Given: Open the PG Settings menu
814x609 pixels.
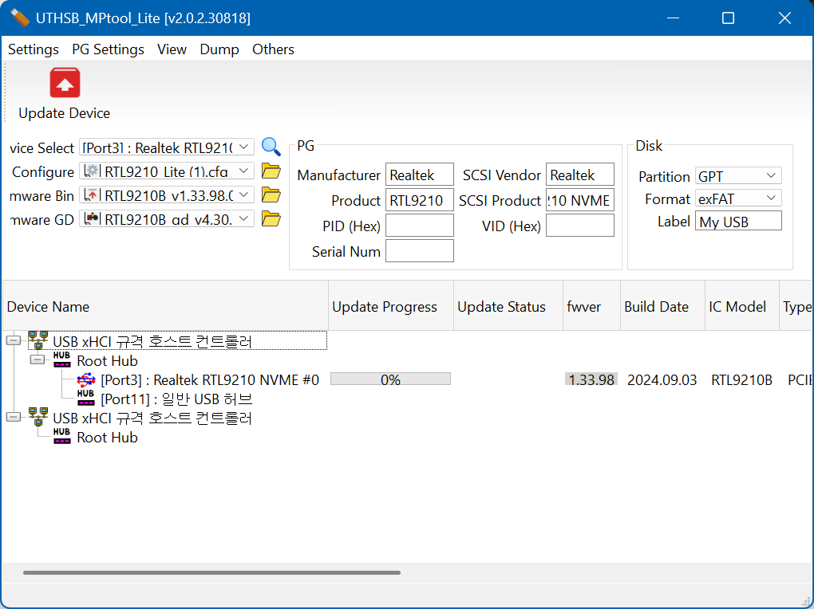Looking at the screenshot, I should (108, 49).
